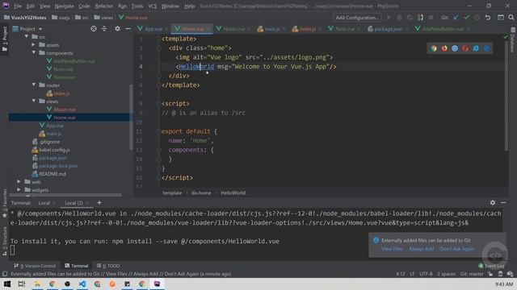Image resolution: width=517 pixels, height=290 pixels.
Task: Click HelloWorld in the editor breadcrumb
Action: pyautogui.click(x=233, y=193)
